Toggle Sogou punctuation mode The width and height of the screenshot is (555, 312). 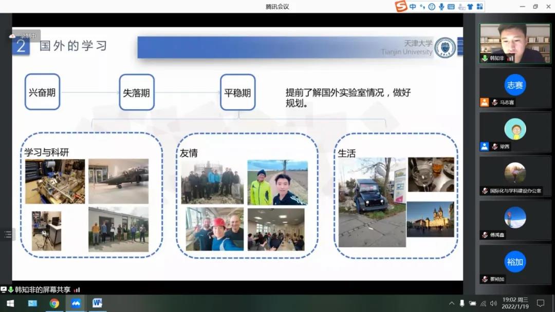pyautogui.click(x=422, y=7)
